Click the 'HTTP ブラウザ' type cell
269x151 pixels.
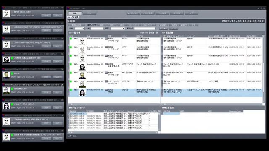point(127,64)
